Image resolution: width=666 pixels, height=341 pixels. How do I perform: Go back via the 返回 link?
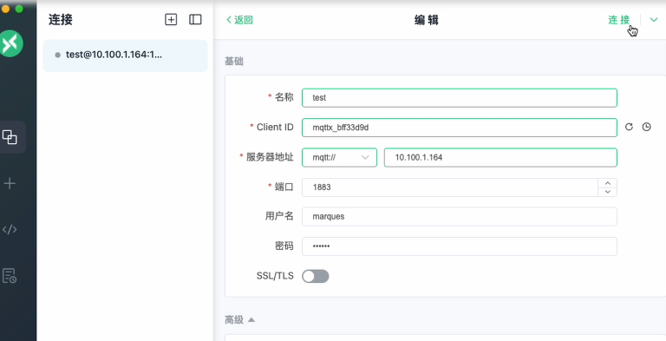239,20
